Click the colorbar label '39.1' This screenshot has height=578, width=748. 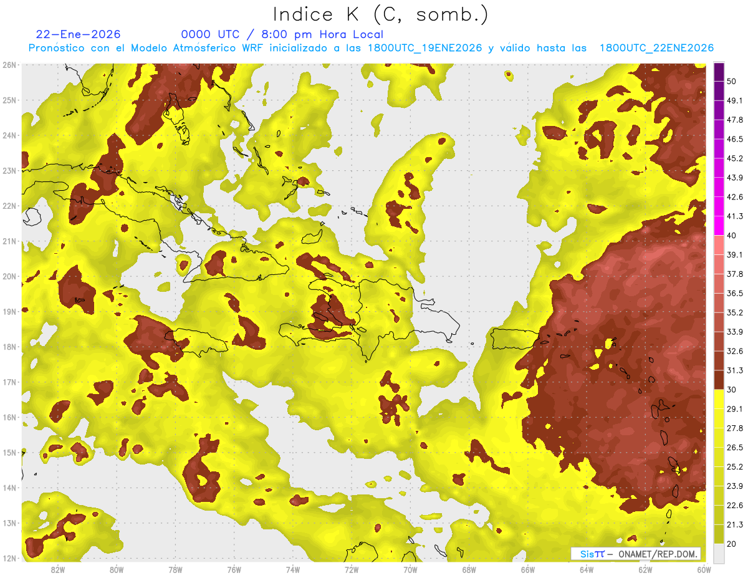pos(735,254)
